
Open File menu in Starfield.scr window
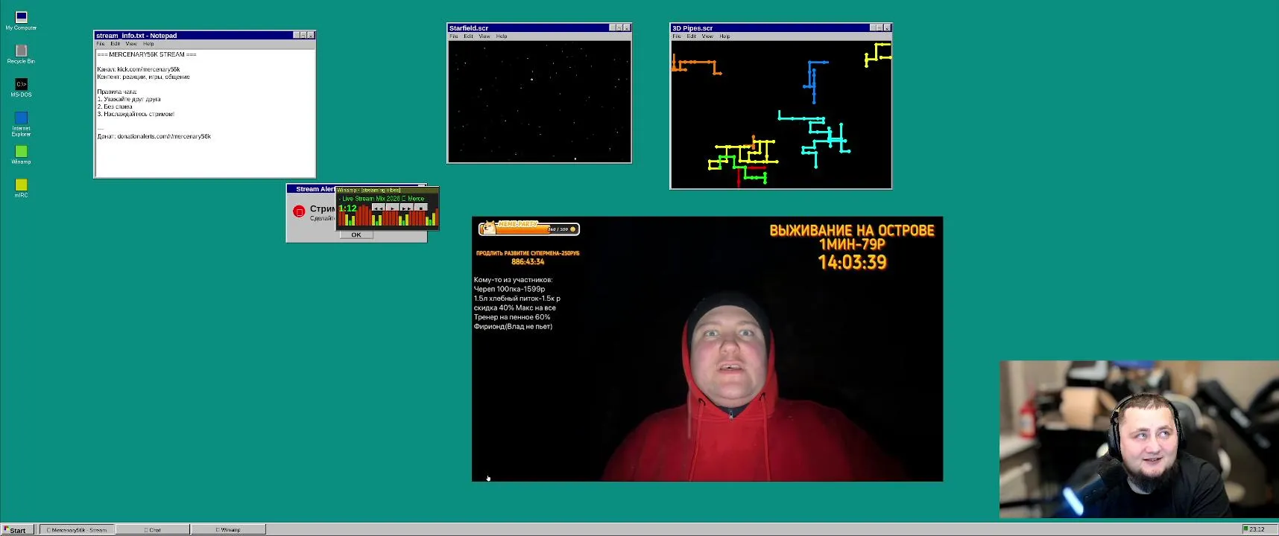tap(453, 36)
